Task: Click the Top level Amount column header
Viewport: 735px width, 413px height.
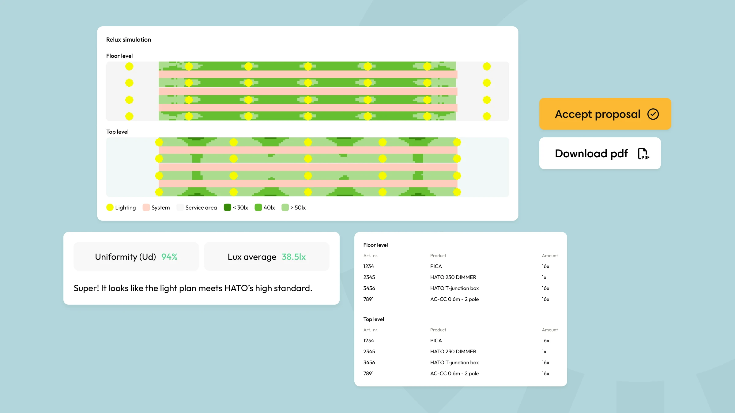Action: click(550, 330)
